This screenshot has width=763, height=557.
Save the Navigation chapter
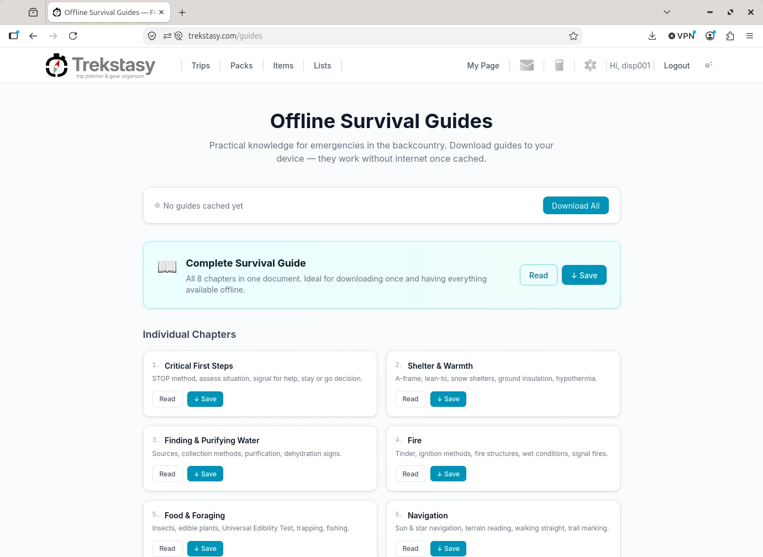click(x=448, y=549)
